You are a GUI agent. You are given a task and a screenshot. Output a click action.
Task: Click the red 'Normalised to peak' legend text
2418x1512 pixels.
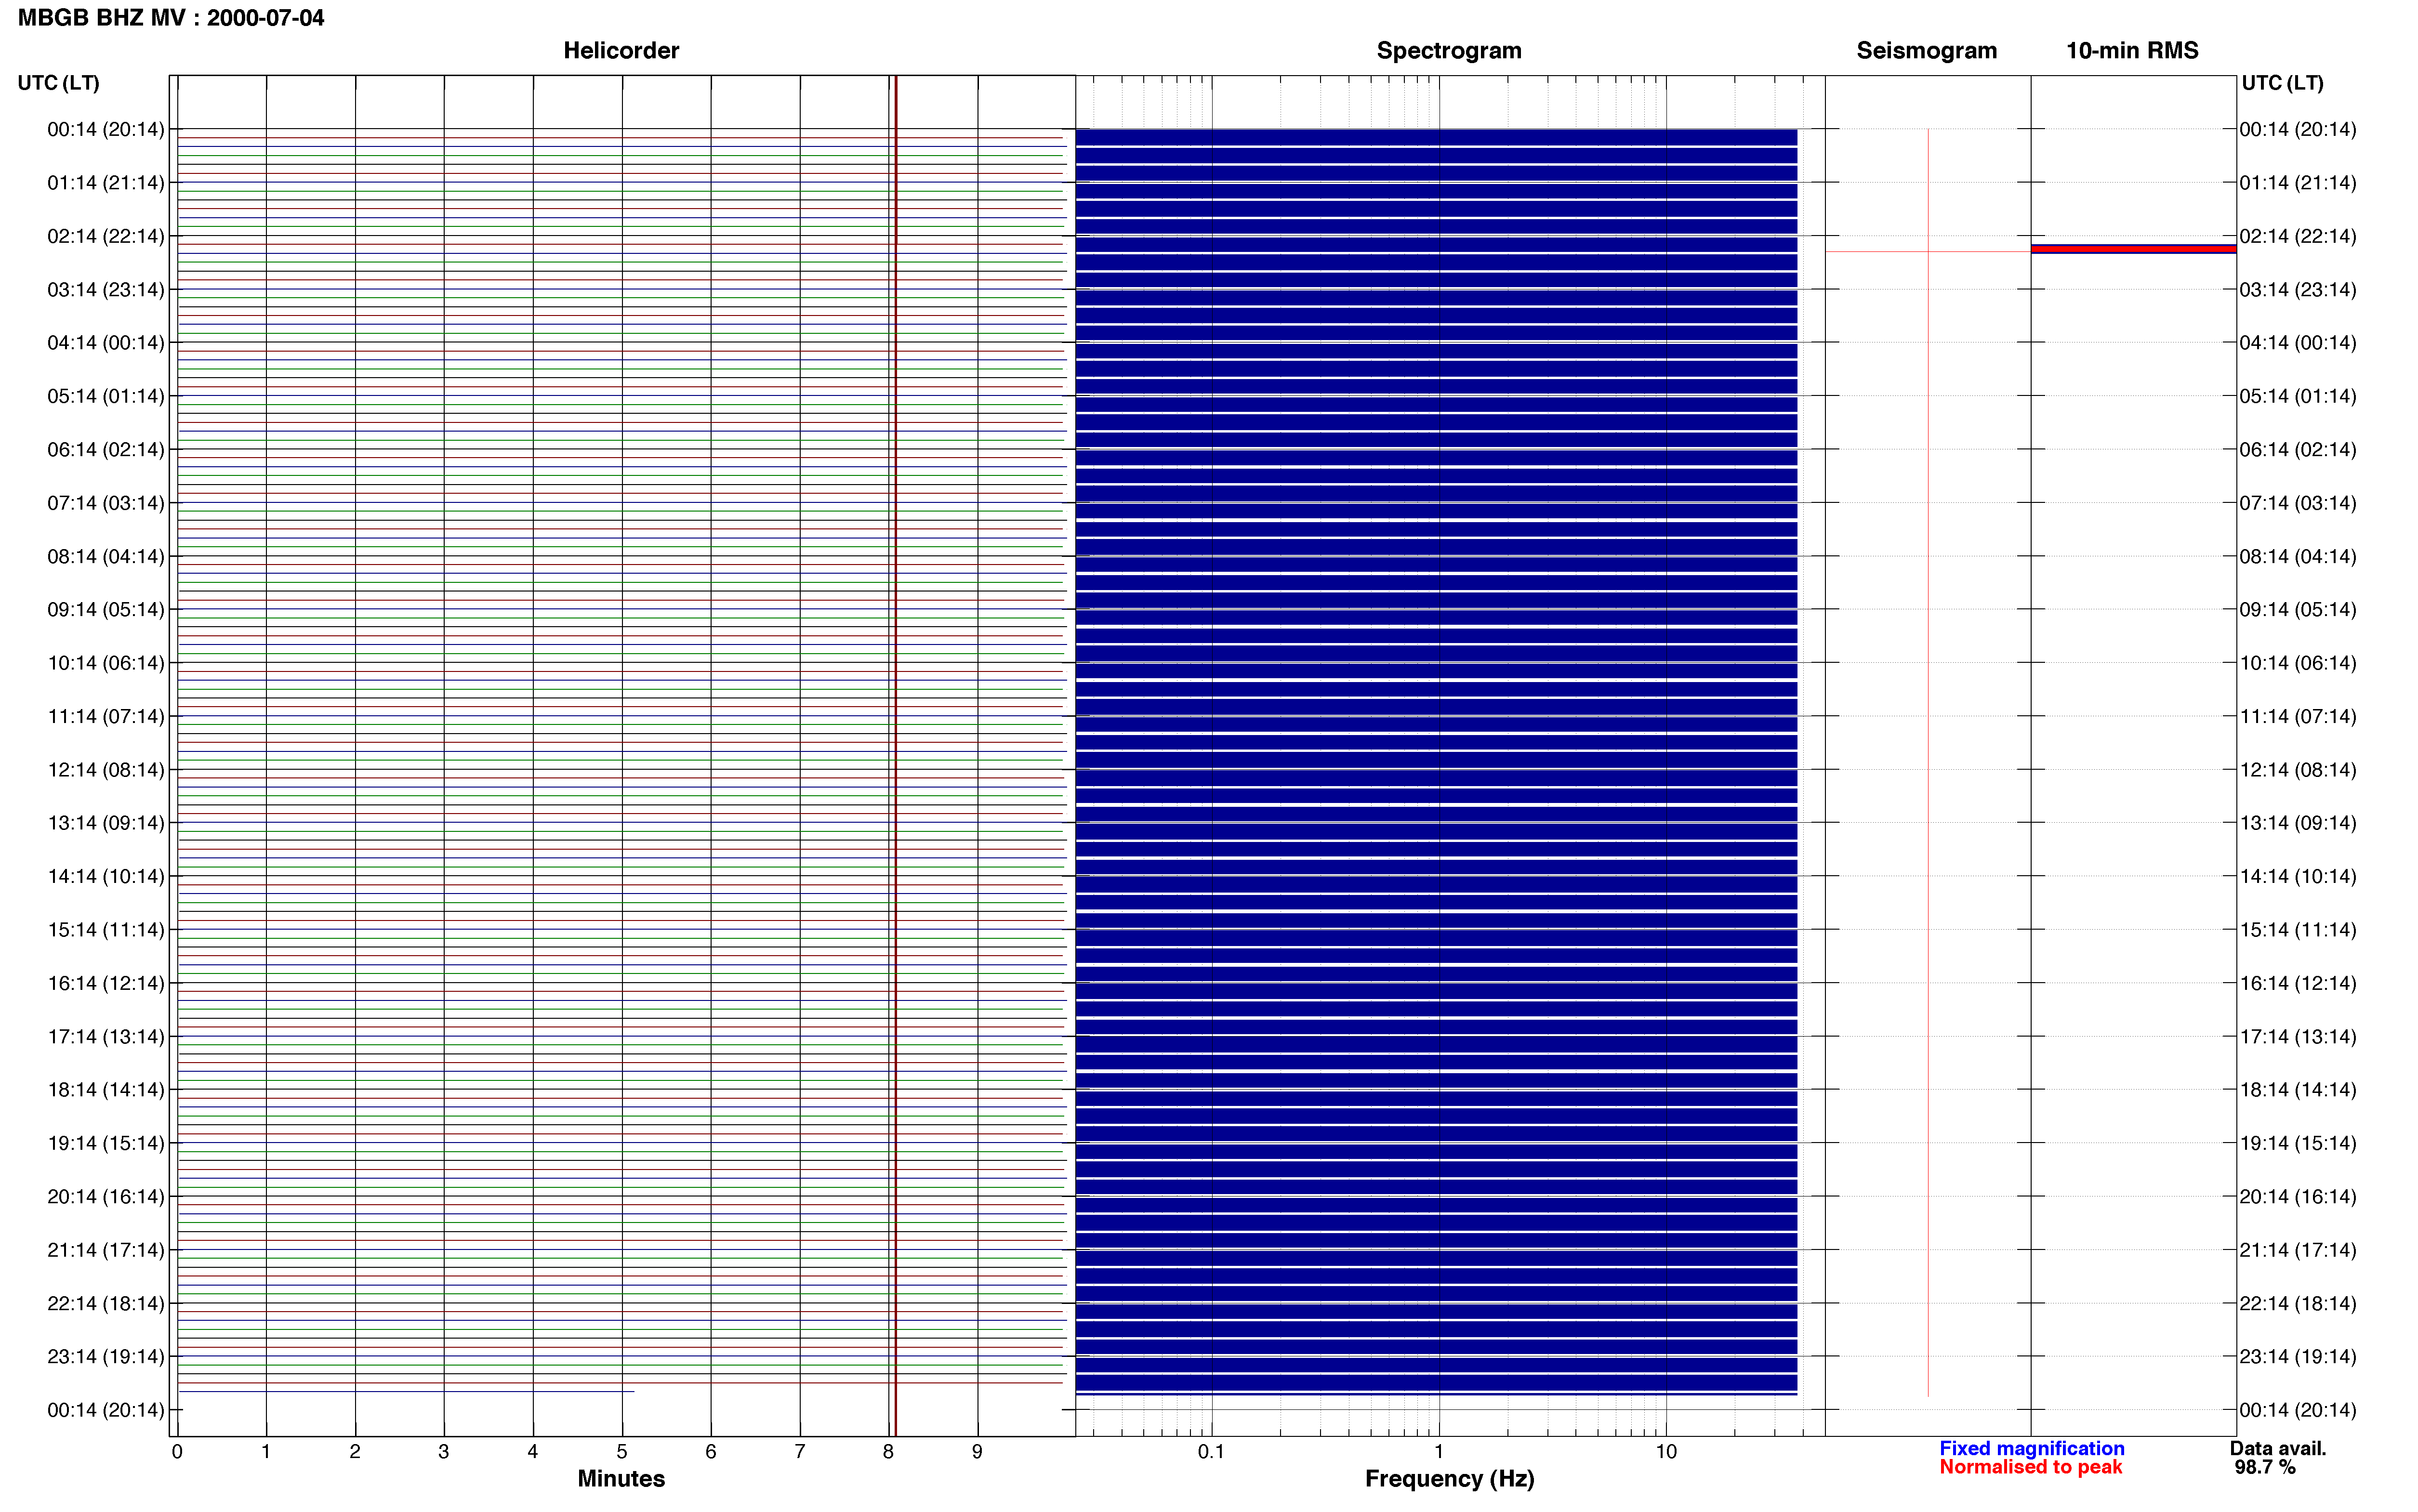pyautogui.click(x=2030, y=1467)
